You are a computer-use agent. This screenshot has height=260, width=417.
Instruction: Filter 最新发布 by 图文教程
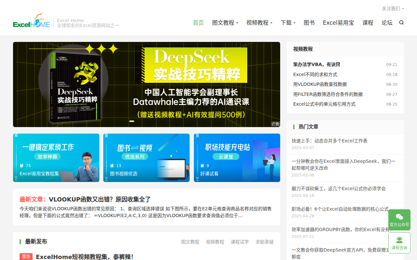190,242
